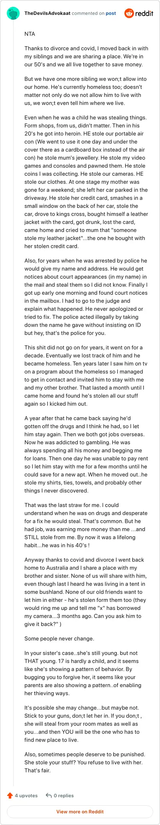160x825 pixels.
Task: Open the '0 replies' label
Action: click(64, 795)
